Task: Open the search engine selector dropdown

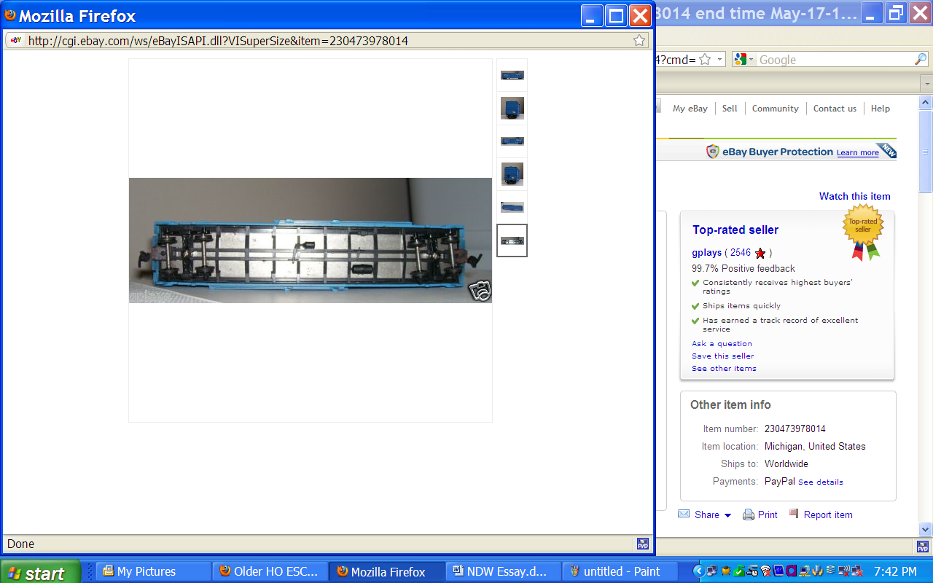Action: 752,60
